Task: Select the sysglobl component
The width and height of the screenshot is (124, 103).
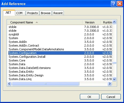Action: pyautogui.click(x=60, y=34)
